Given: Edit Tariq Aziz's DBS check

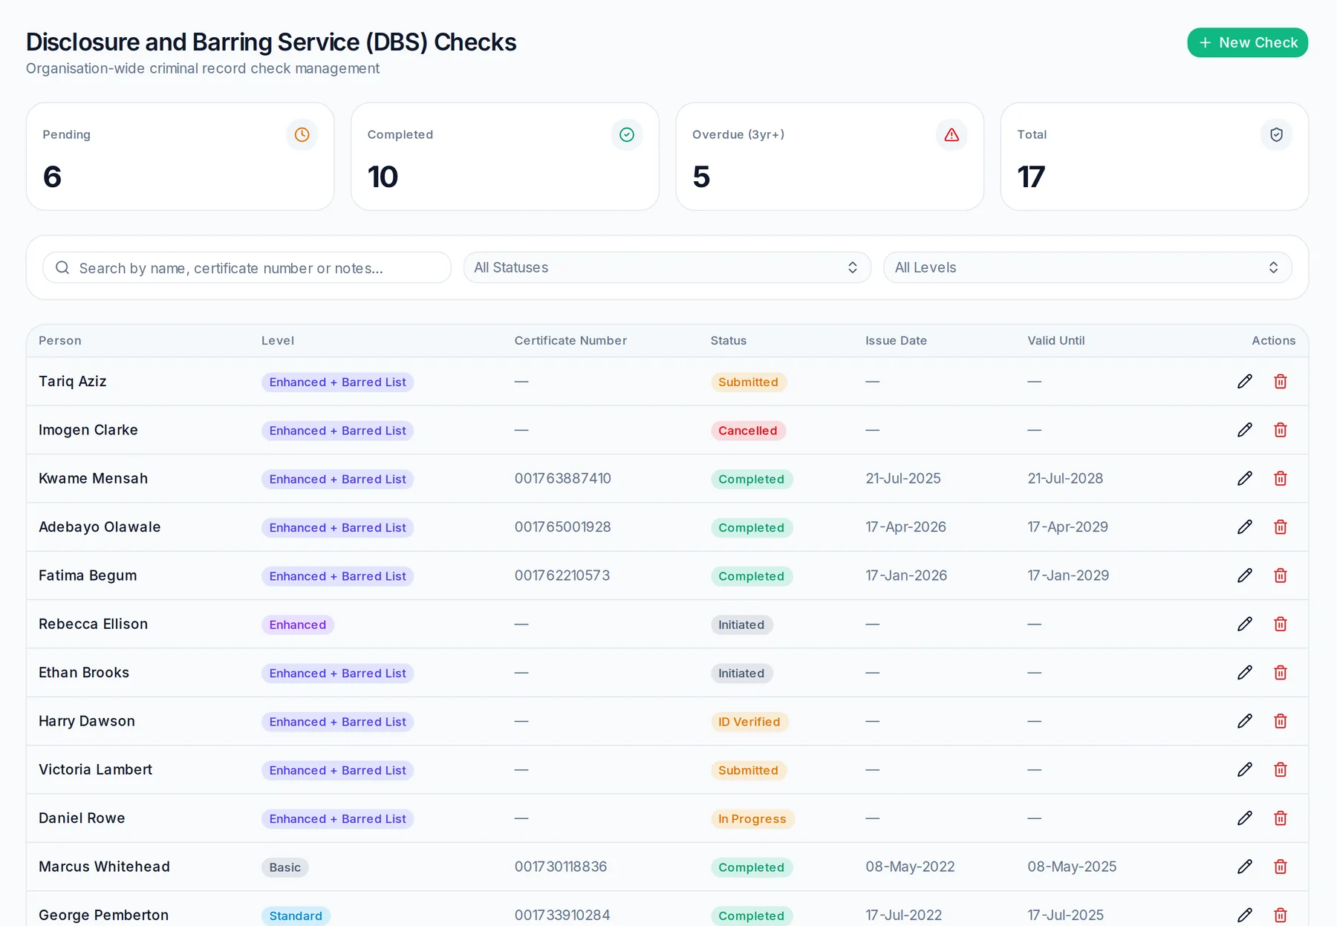Looking at the screenshot, I should coord(1245,381).
